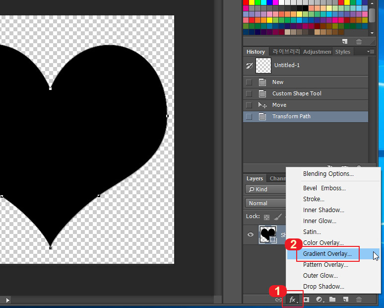Click the history brush source icon beside Untitled-1
Image resolution: width=384 pixels, height=308 pixels.
click(250, 66)
